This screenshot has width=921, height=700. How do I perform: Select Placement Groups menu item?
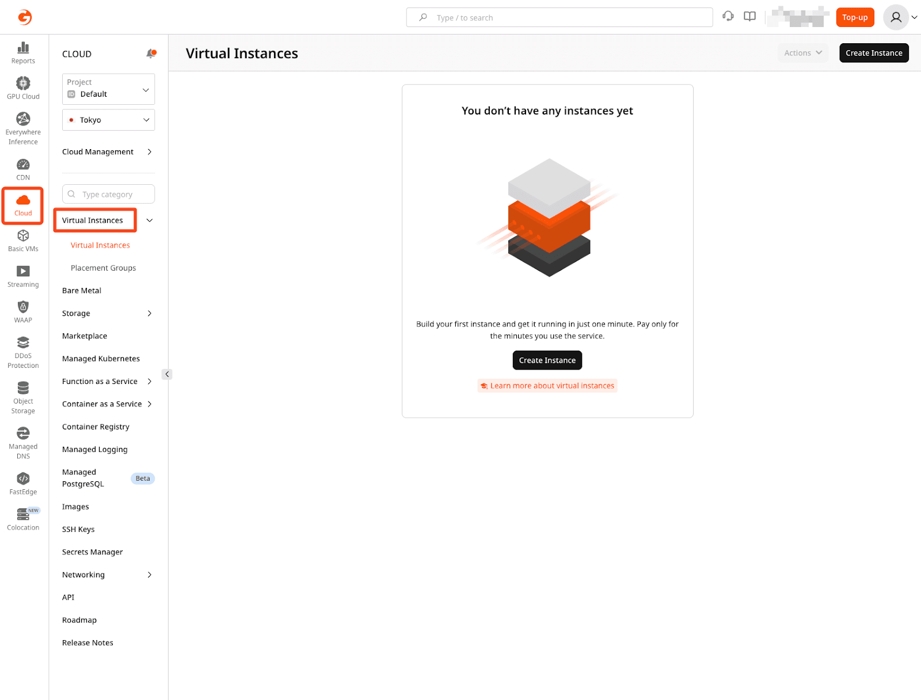point(103,268)
